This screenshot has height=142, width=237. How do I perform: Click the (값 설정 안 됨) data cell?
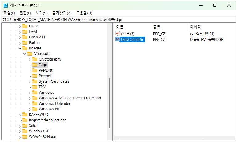click(202, 34)
